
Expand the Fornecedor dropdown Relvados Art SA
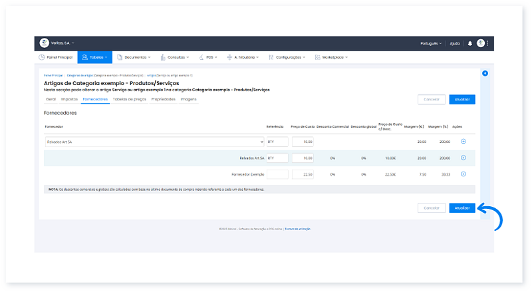(154, 142)
